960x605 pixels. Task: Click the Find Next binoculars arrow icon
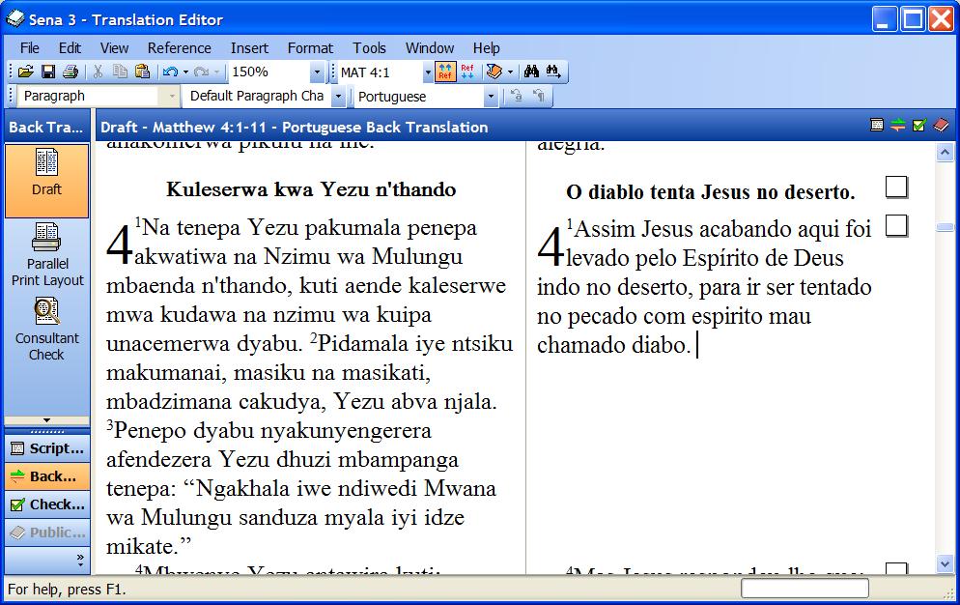click(x=553, y=72)
